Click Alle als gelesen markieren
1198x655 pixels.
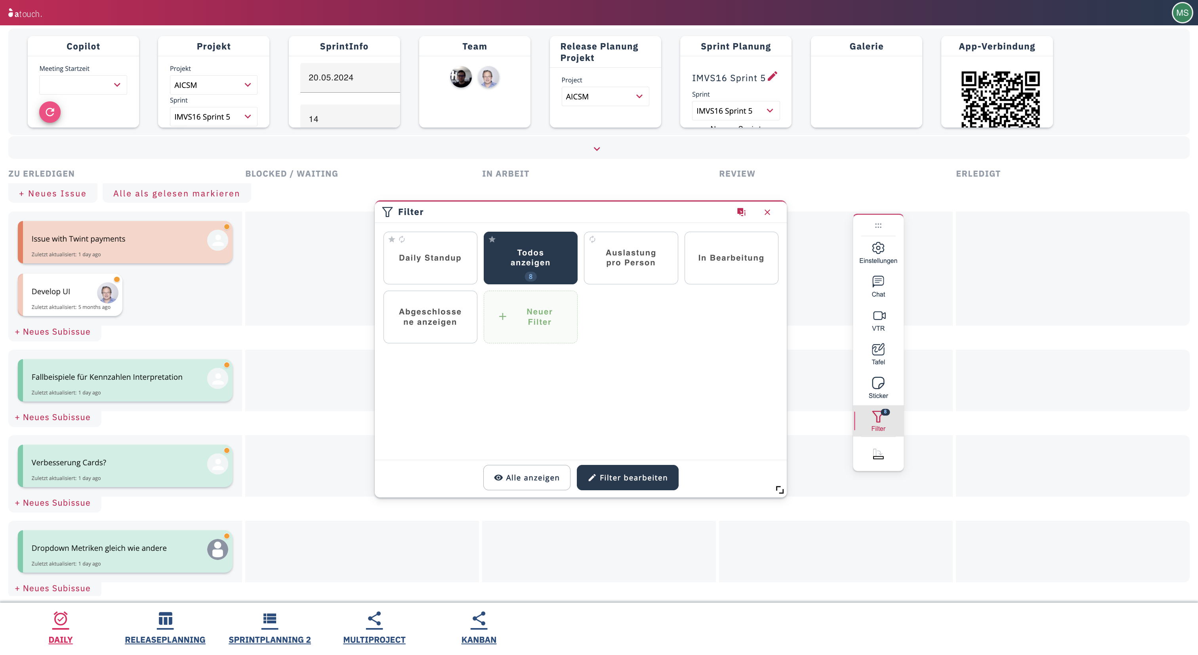(x=176, y=193)
